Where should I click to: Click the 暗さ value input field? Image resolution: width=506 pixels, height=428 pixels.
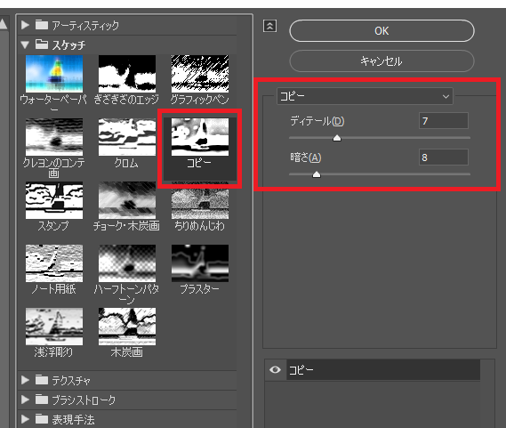click(444, 157)
